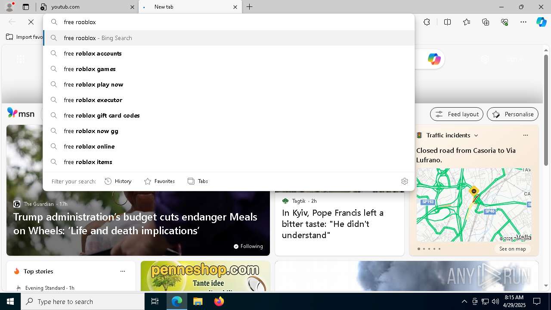Open the Extensions puzzle icon
Viewport: 551px width, 310px height.
427,22
